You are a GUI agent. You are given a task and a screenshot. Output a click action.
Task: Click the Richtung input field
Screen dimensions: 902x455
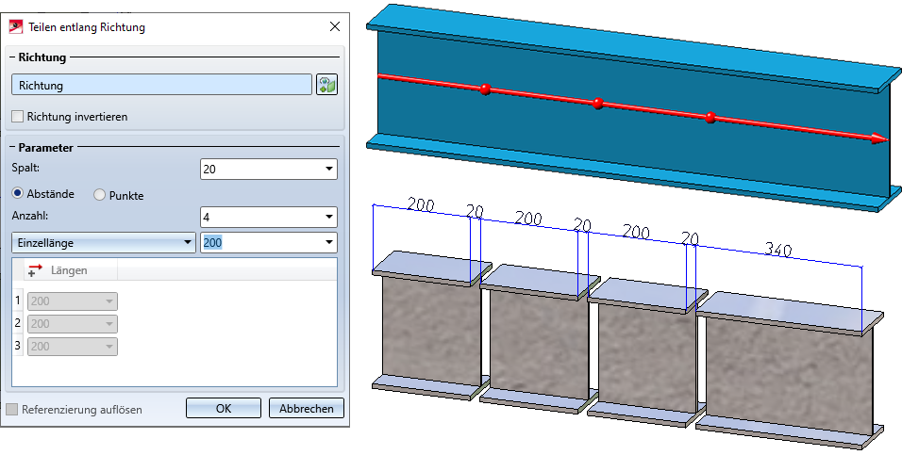pyautogui.click(x=161, y=85)
